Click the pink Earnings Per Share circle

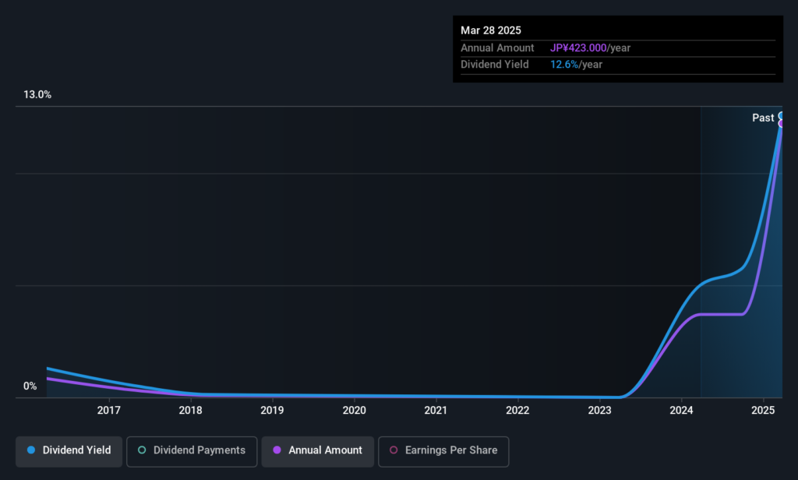pyautogui.click(x=394, y=450)
